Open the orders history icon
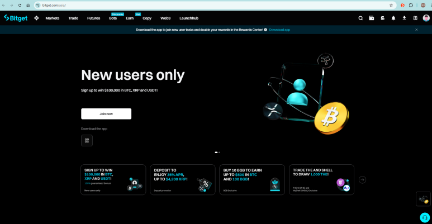The height and width of the screenshot is (224, 432). point(382,18)
